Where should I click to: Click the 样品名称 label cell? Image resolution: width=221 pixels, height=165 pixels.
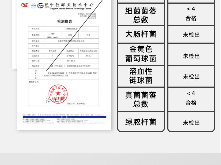tap(36, 29)
